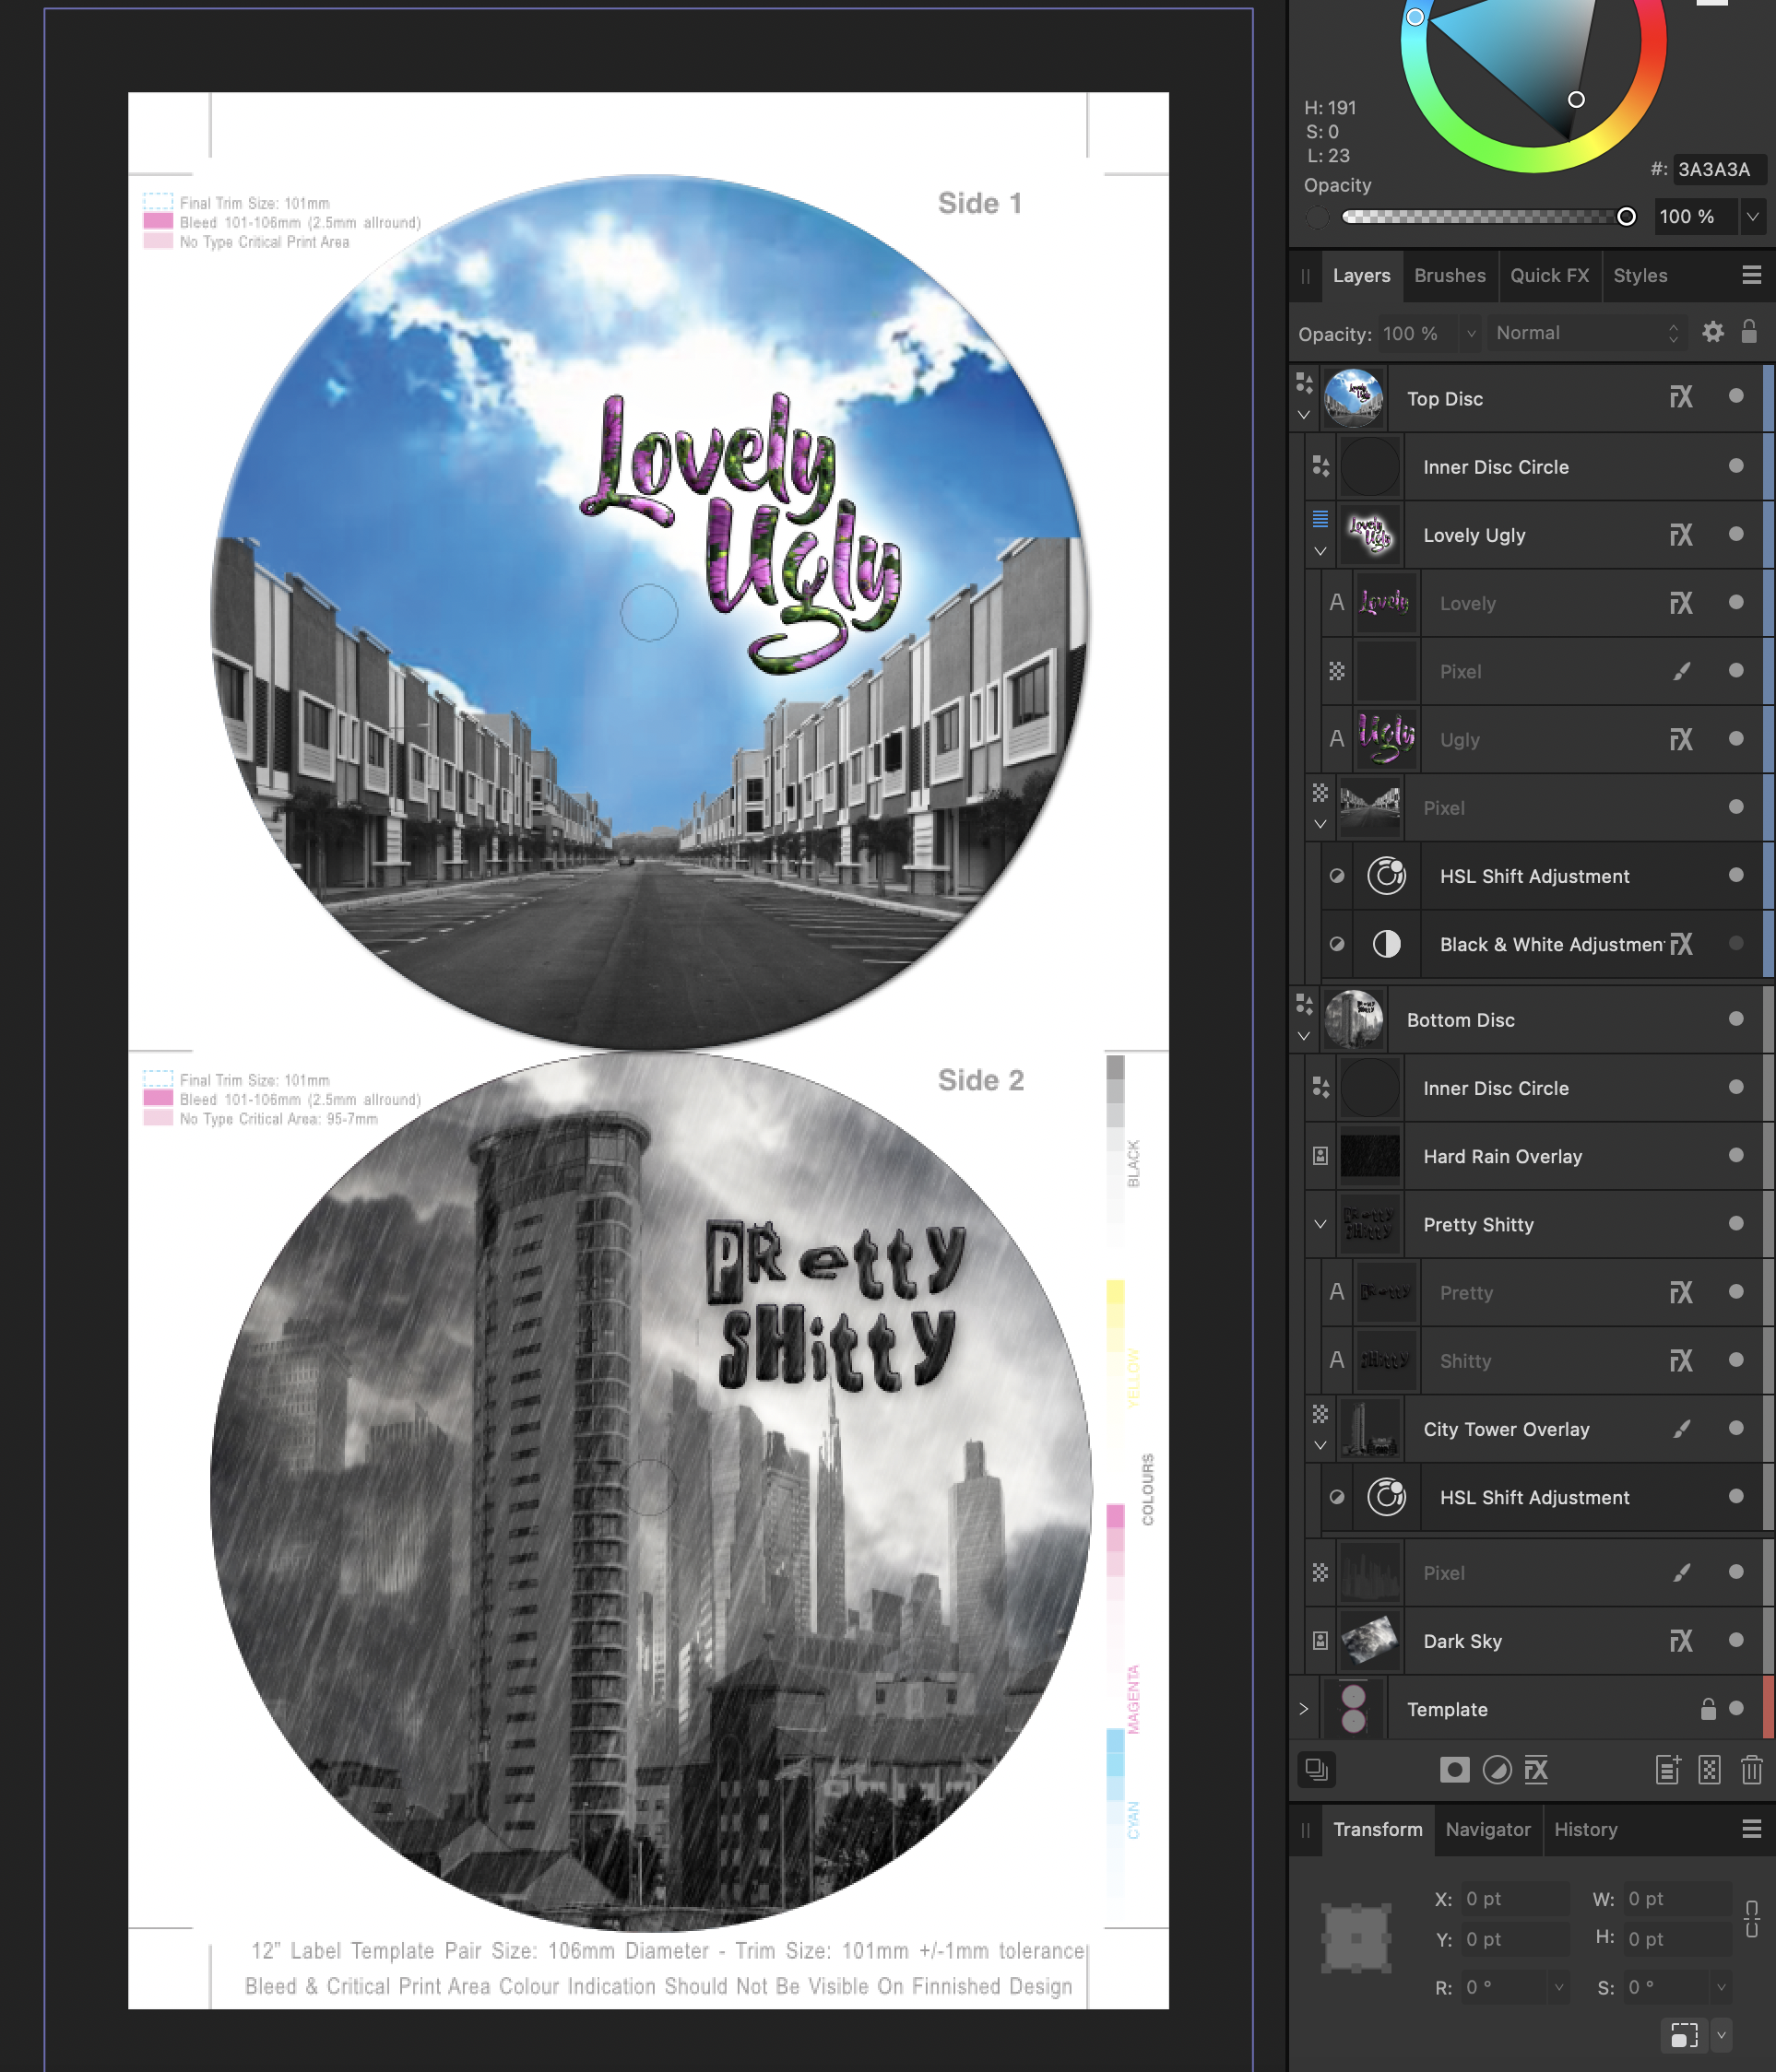Open fx settings on Shitty text layer
Image resolution: width=1776 pixels, height=2072 pixels.
click(x=1681, y=1361)
